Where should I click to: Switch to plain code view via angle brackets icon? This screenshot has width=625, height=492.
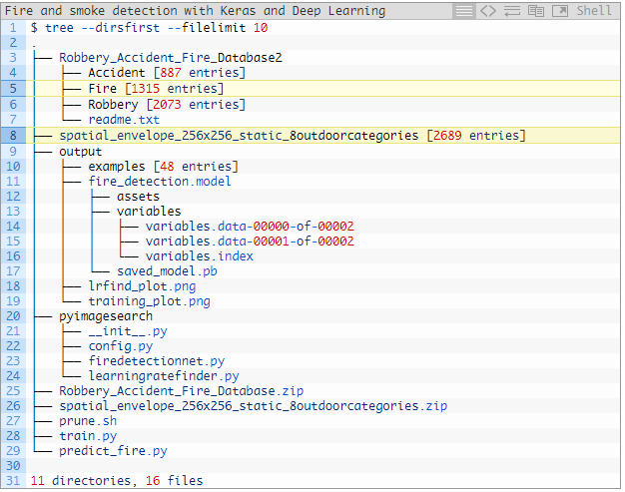coord(488,11)
